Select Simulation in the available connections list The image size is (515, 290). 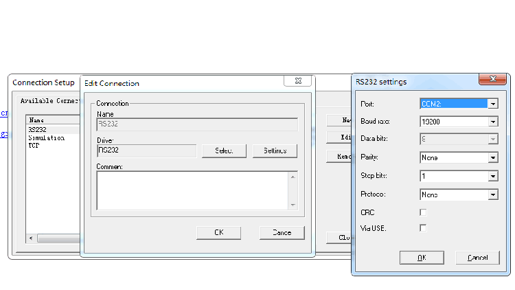[x=47, y=137]
